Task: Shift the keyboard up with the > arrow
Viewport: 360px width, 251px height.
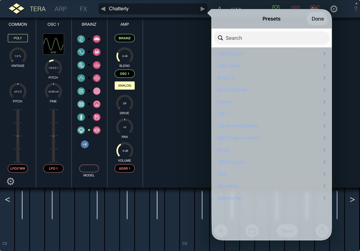Action: point(352,200)
